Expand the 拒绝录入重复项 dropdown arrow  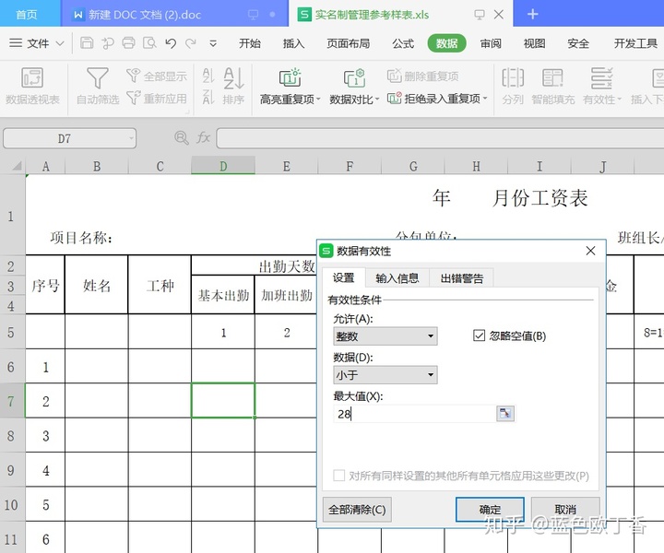point(485,99)
